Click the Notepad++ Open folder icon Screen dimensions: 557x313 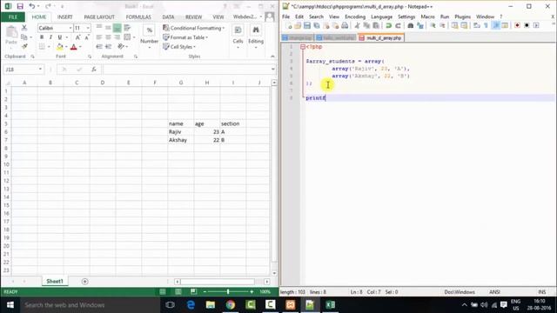click(x=298, y=25)
